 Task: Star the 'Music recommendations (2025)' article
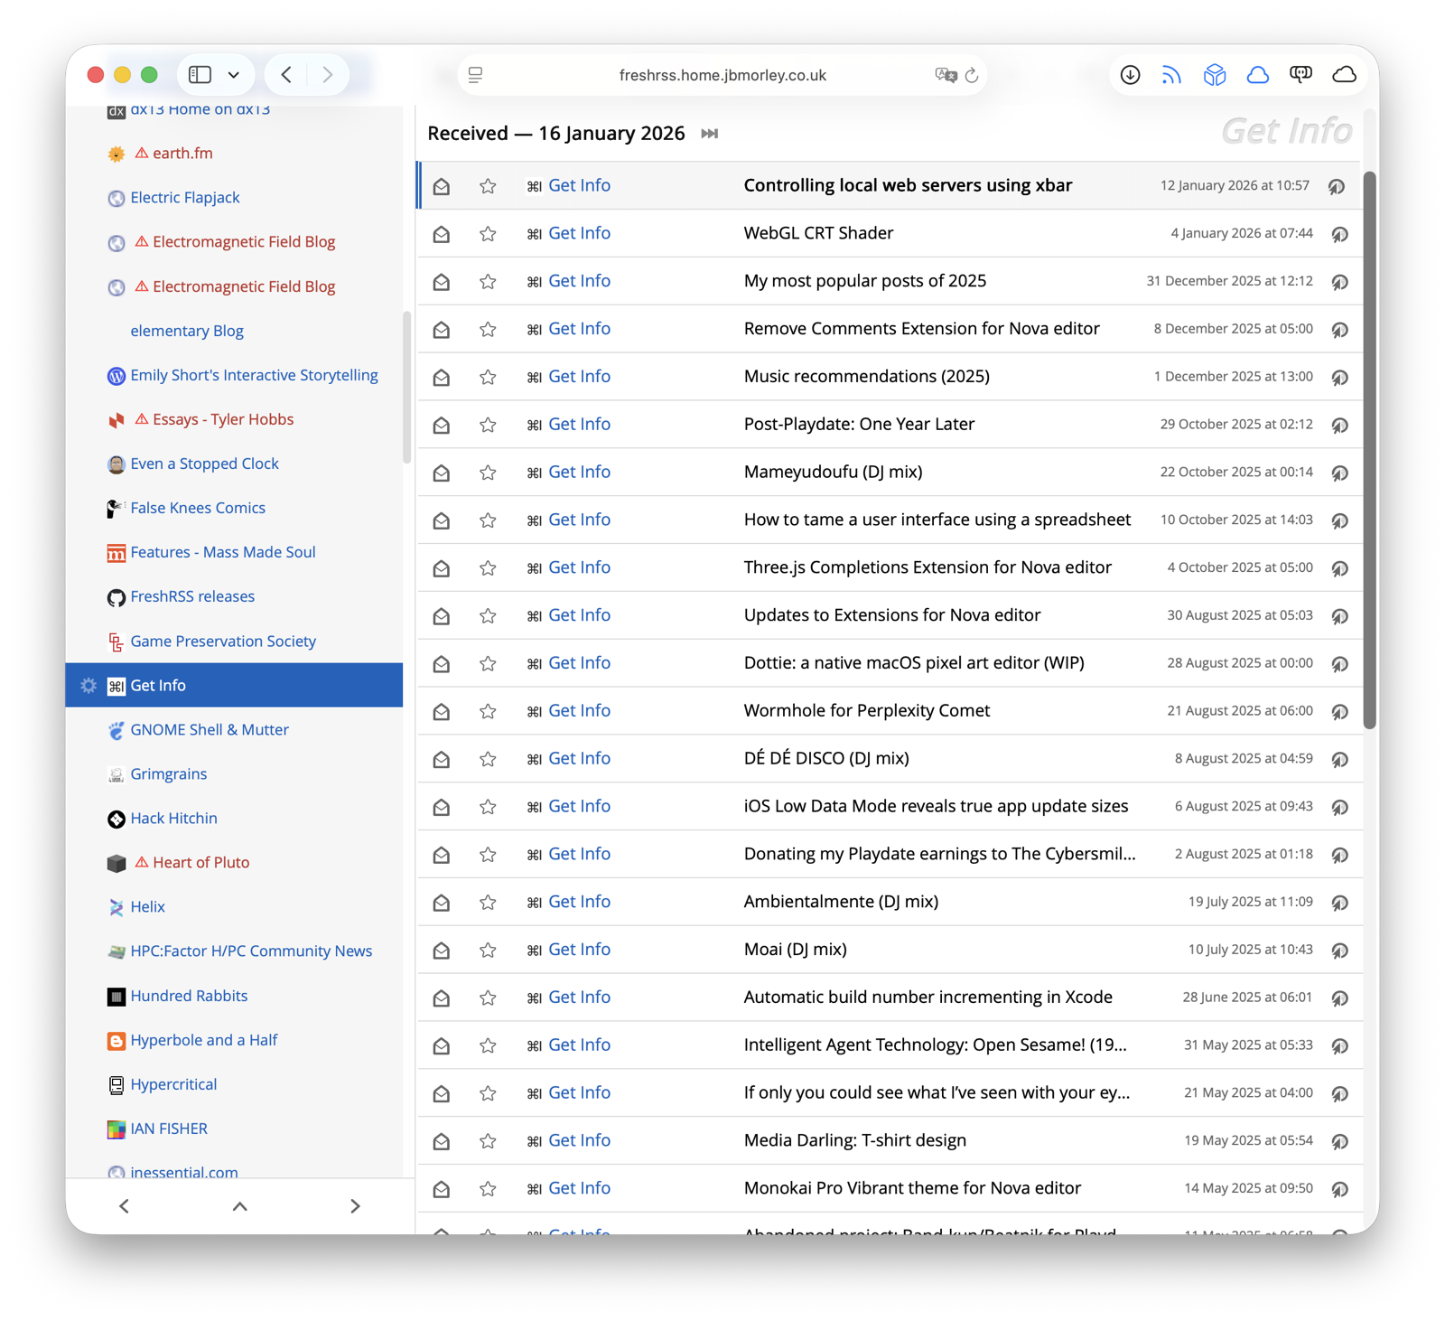pos(488,377)
